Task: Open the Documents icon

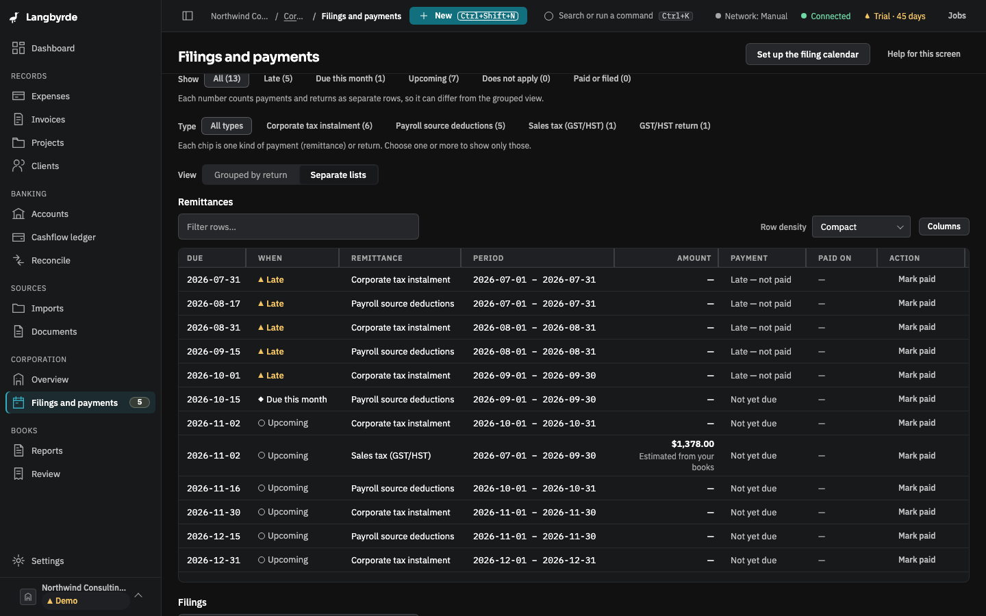Action: pyautogui.click(x=18, y=331)
